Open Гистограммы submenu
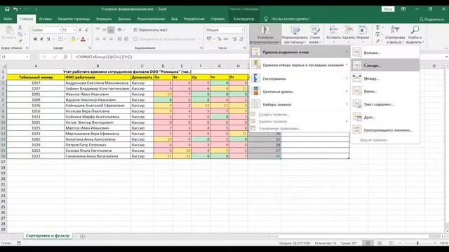 (300, 78)
